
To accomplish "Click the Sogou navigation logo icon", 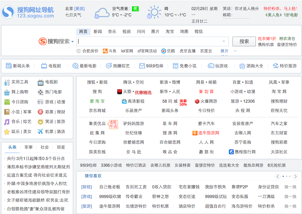I will coord(8,12).
